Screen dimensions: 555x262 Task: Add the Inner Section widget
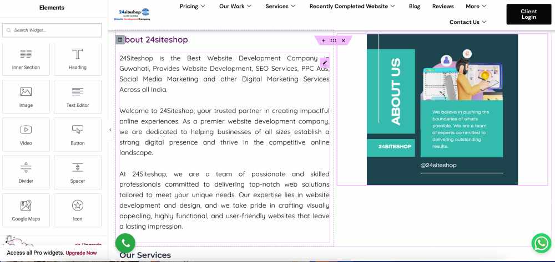26,59
